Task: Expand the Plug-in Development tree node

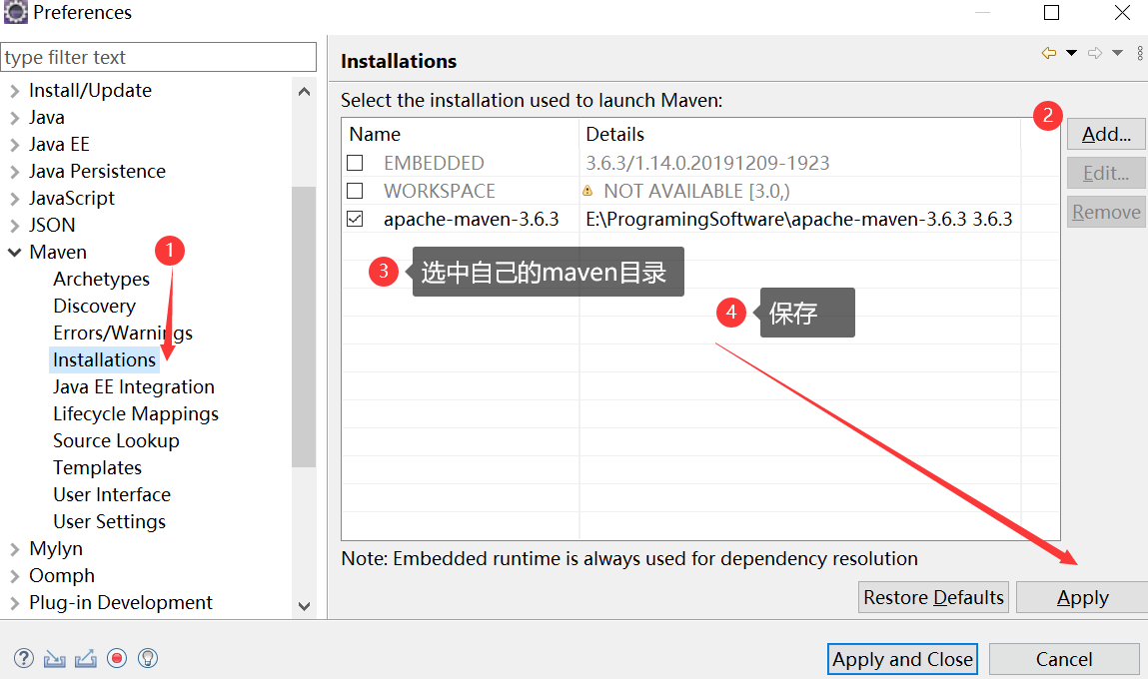Action: pos(15,604)
